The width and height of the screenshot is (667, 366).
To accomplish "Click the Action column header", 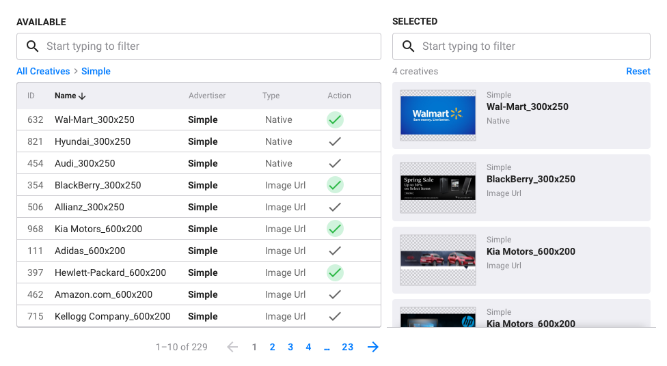I will (339, 96).
